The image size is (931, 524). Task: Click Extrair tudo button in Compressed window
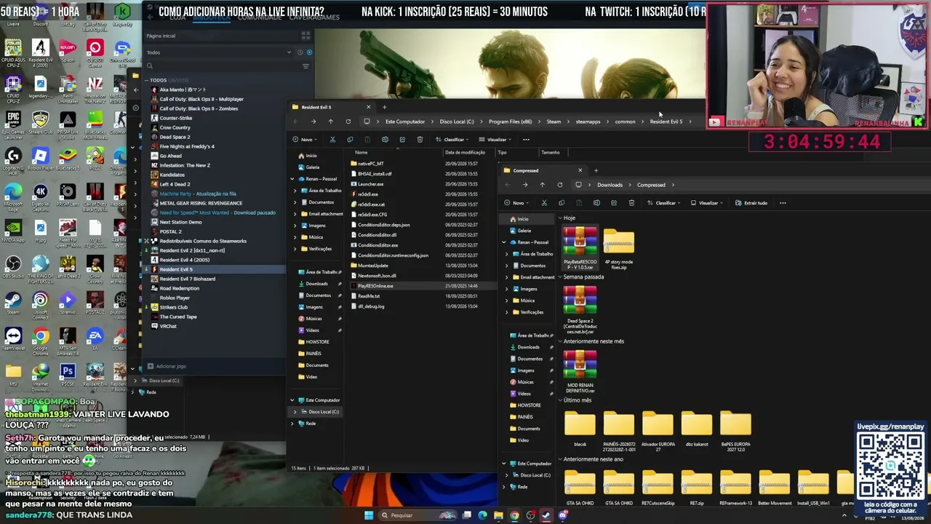(751, 203)
